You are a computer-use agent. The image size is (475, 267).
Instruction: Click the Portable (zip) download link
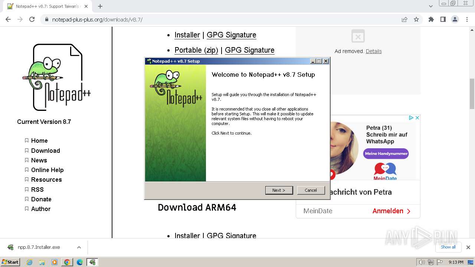coord(196,50)
